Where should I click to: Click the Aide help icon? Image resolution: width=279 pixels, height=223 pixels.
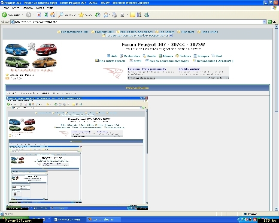point(109,56)
